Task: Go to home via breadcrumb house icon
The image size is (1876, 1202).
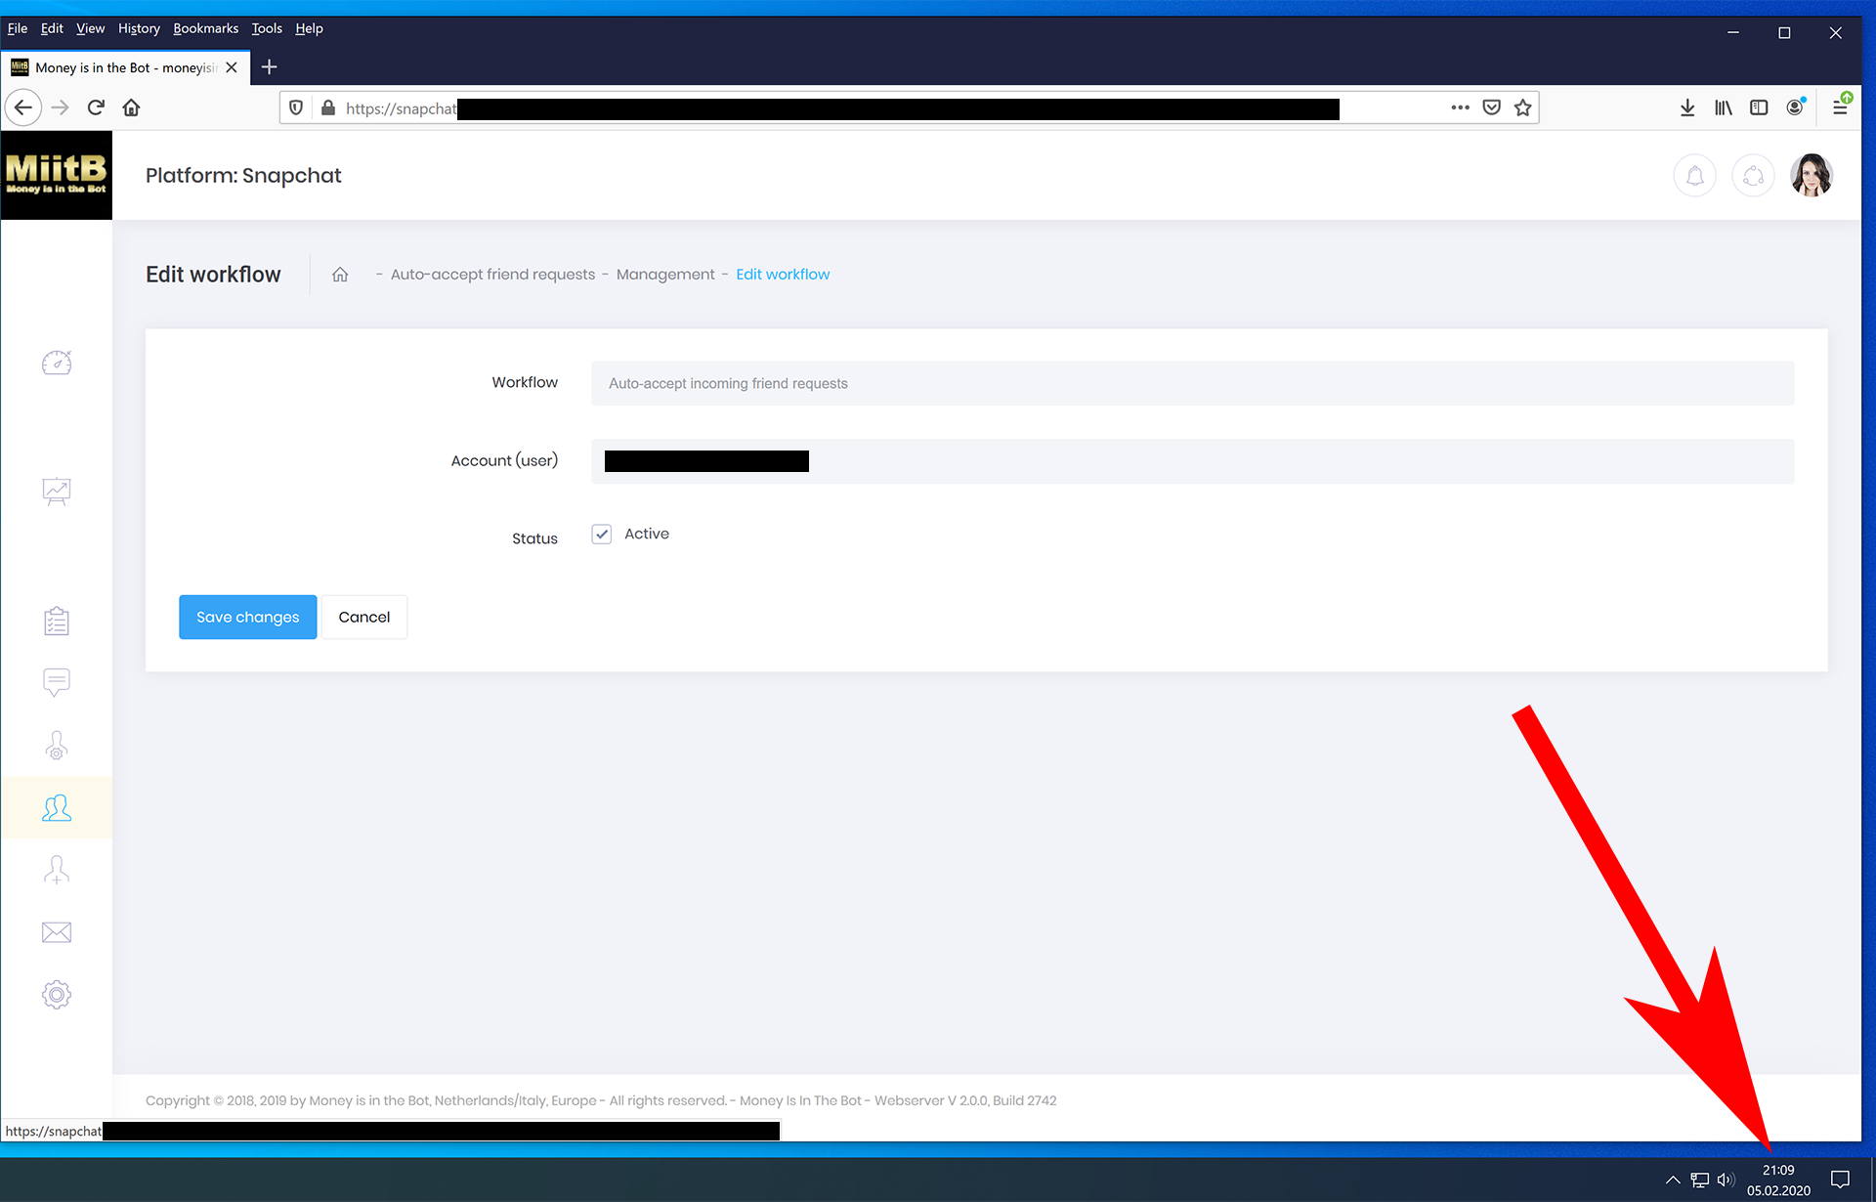Action: point(340,275)
